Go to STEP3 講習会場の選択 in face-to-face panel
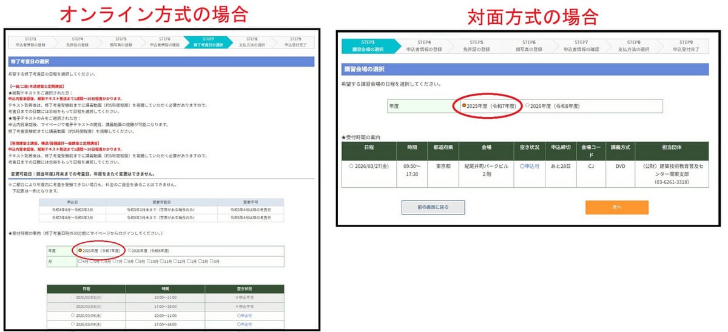 coord(367,45)
